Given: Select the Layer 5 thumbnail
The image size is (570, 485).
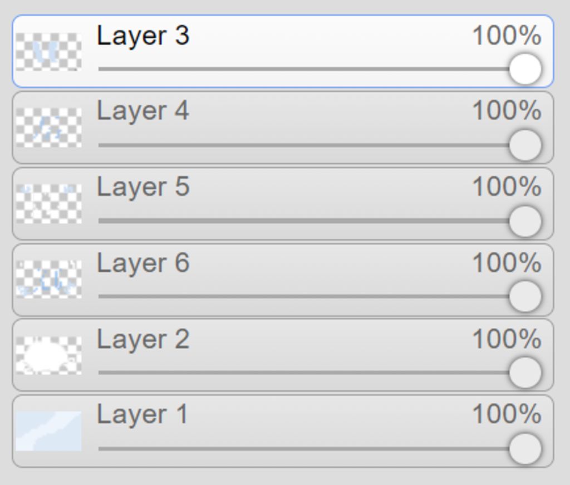Looking at the screenshot, I should click(48, 204).
